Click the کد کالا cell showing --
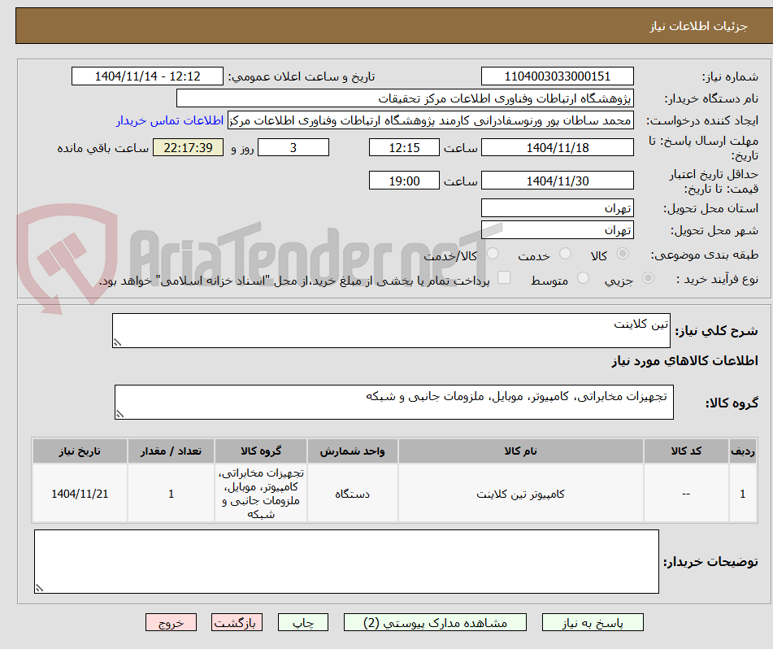This screenshot has height=649, width=773. (x=686, y=494)
